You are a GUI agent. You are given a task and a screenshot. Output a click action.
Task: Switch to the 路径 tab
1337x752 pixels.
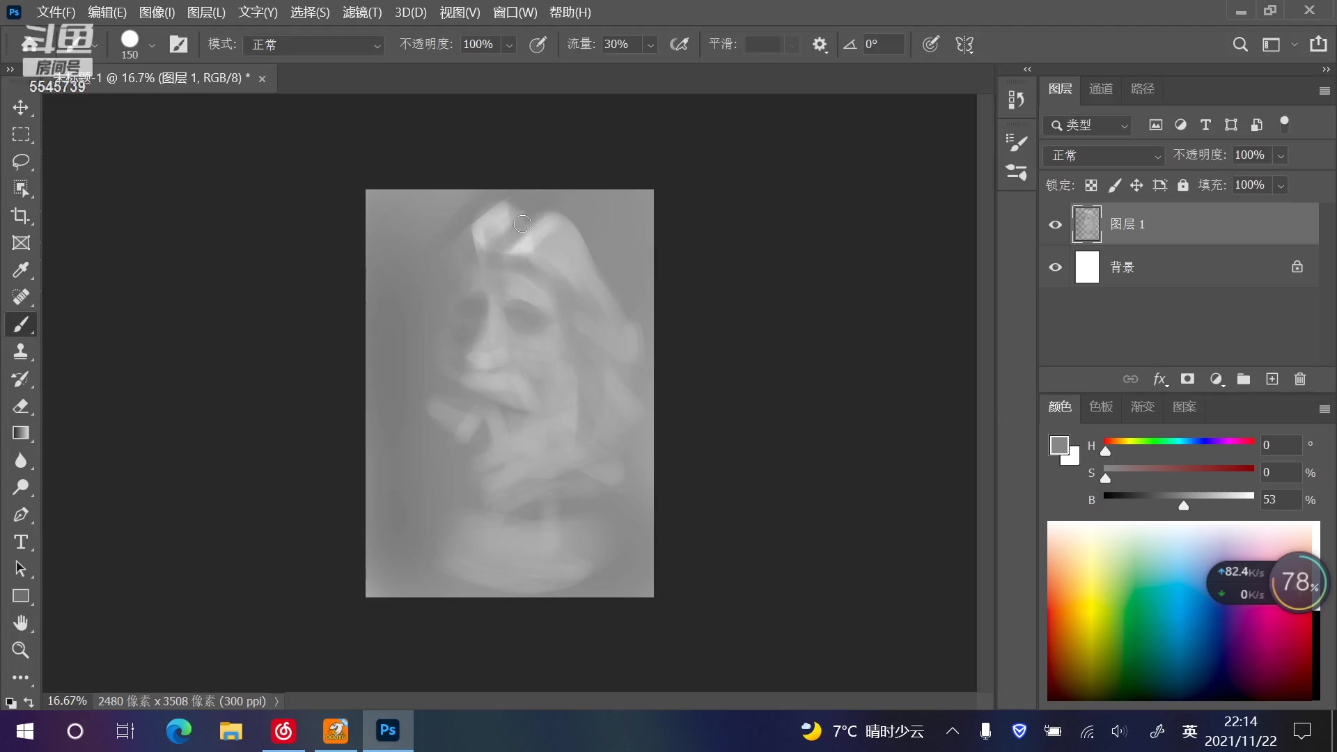coord(1143,89)
